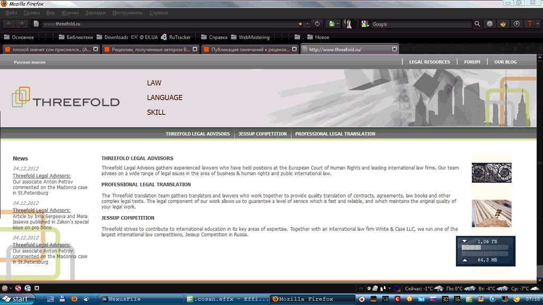Click the NoScript S icon in status bar
The height and width of the screenshot is (305, 543).
click(x=17, y=288)
